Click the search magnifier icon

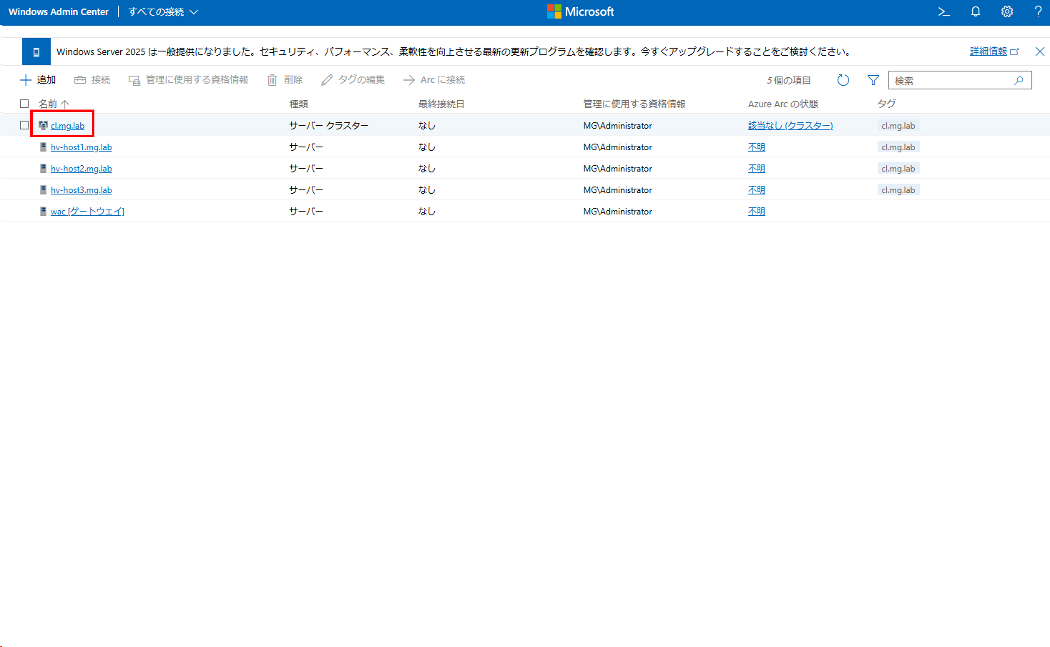(x=1019, y=81)
